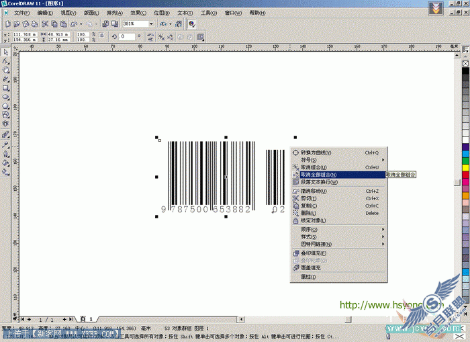This screenshot has height=342, width=470.
Task: Click the color management icon in toolbar
Action: tap(192, 24)
